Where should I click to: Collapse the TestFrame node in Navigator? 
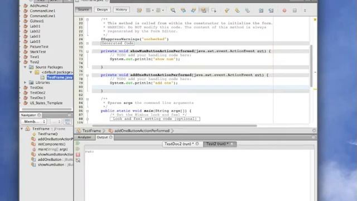[22, 129]
